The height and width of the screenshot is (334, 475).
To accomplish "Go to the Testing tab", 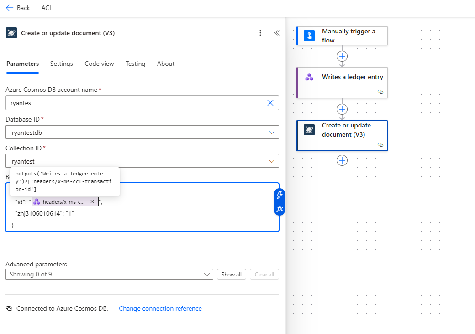I will click(135, 64).
